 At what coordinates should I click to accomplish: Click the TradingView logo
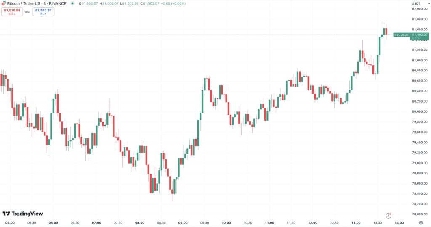(22, 214)
